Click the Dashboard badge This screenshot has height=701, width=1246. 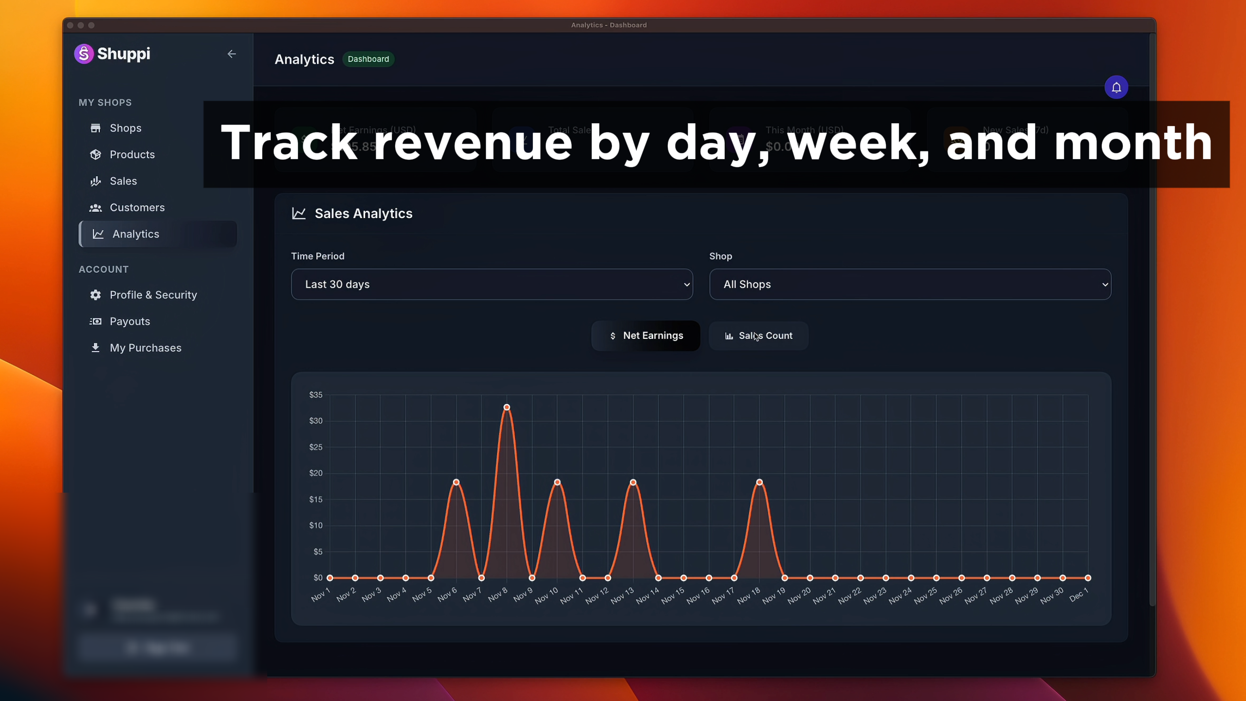368,59
